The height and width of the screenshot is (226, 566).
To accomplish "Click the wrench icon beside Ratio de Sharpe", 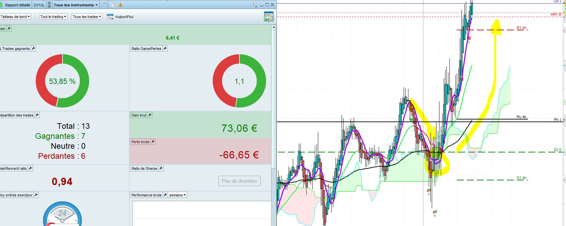I will (x=161, y=168).
